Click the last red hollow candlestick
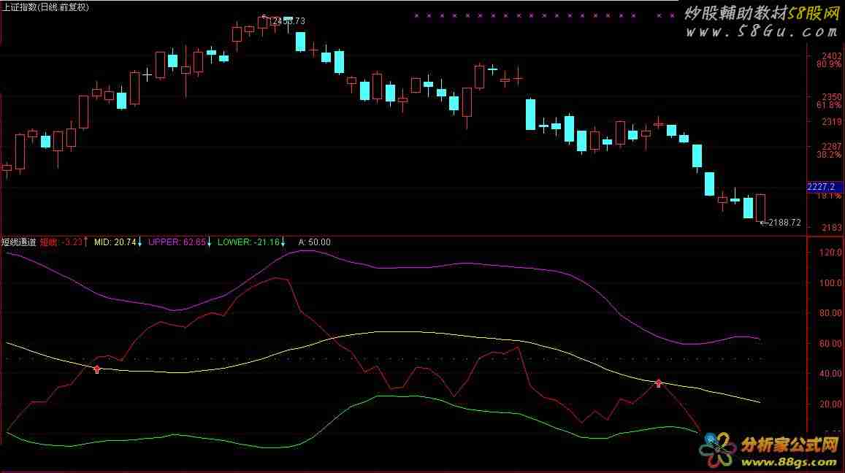Screen dimensions: 845x473 click(760, 207)
